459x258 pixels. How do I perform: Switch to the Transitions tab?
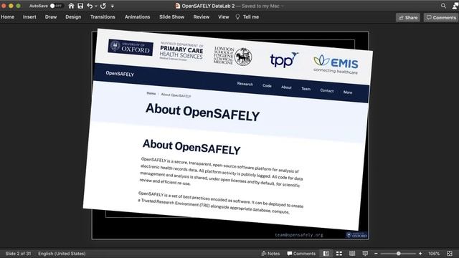(x=103, y=17)
